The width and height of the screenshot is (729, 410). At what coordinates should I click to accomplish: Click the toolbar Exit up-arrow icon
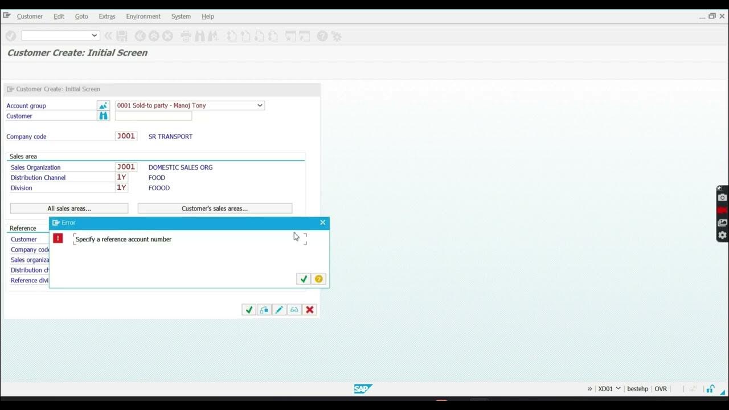(x=154, y=36)
